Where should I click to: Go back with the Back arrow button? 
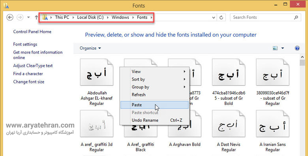coord(10,17)
